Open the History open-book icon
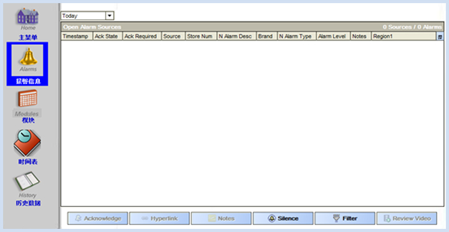 click(27, 181)
